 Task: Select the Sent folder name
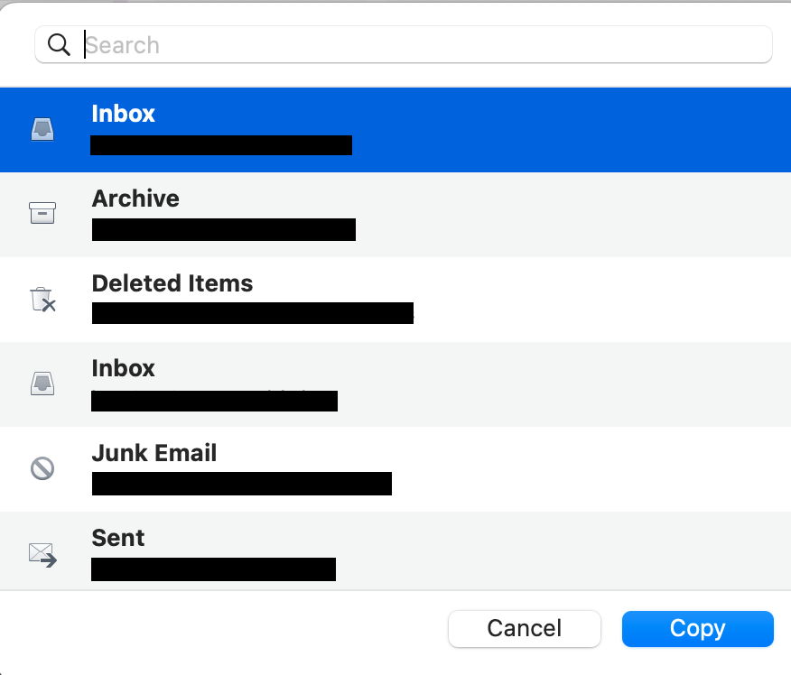tap(118, 538)
